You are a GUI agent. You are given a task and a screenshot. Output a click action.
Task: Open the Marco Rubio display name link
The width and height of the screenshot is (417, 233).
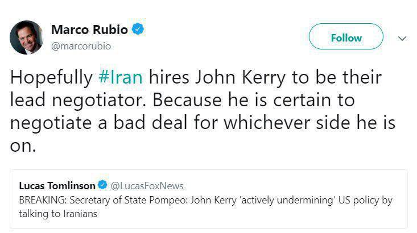[x=89, y=30]
